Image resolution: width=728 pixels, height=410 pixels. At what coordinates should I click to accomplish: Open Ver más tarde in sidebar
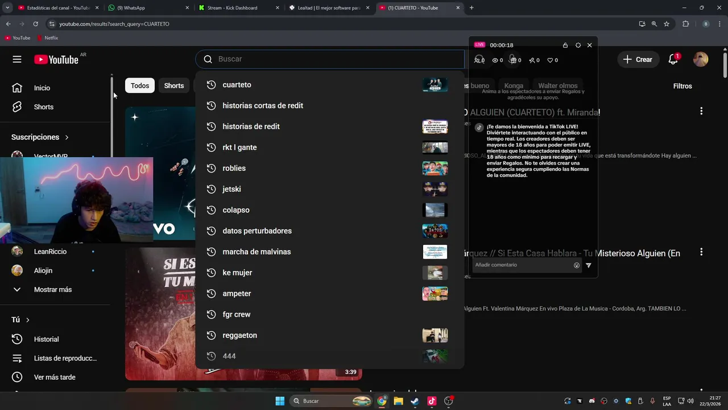(55, 377)
